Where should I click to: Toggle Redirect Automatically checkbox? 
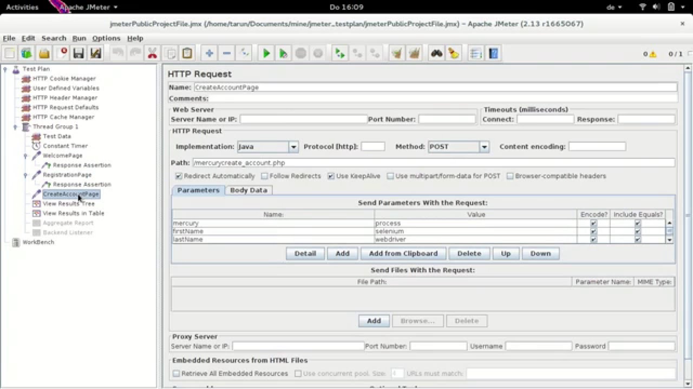point(179,176)
